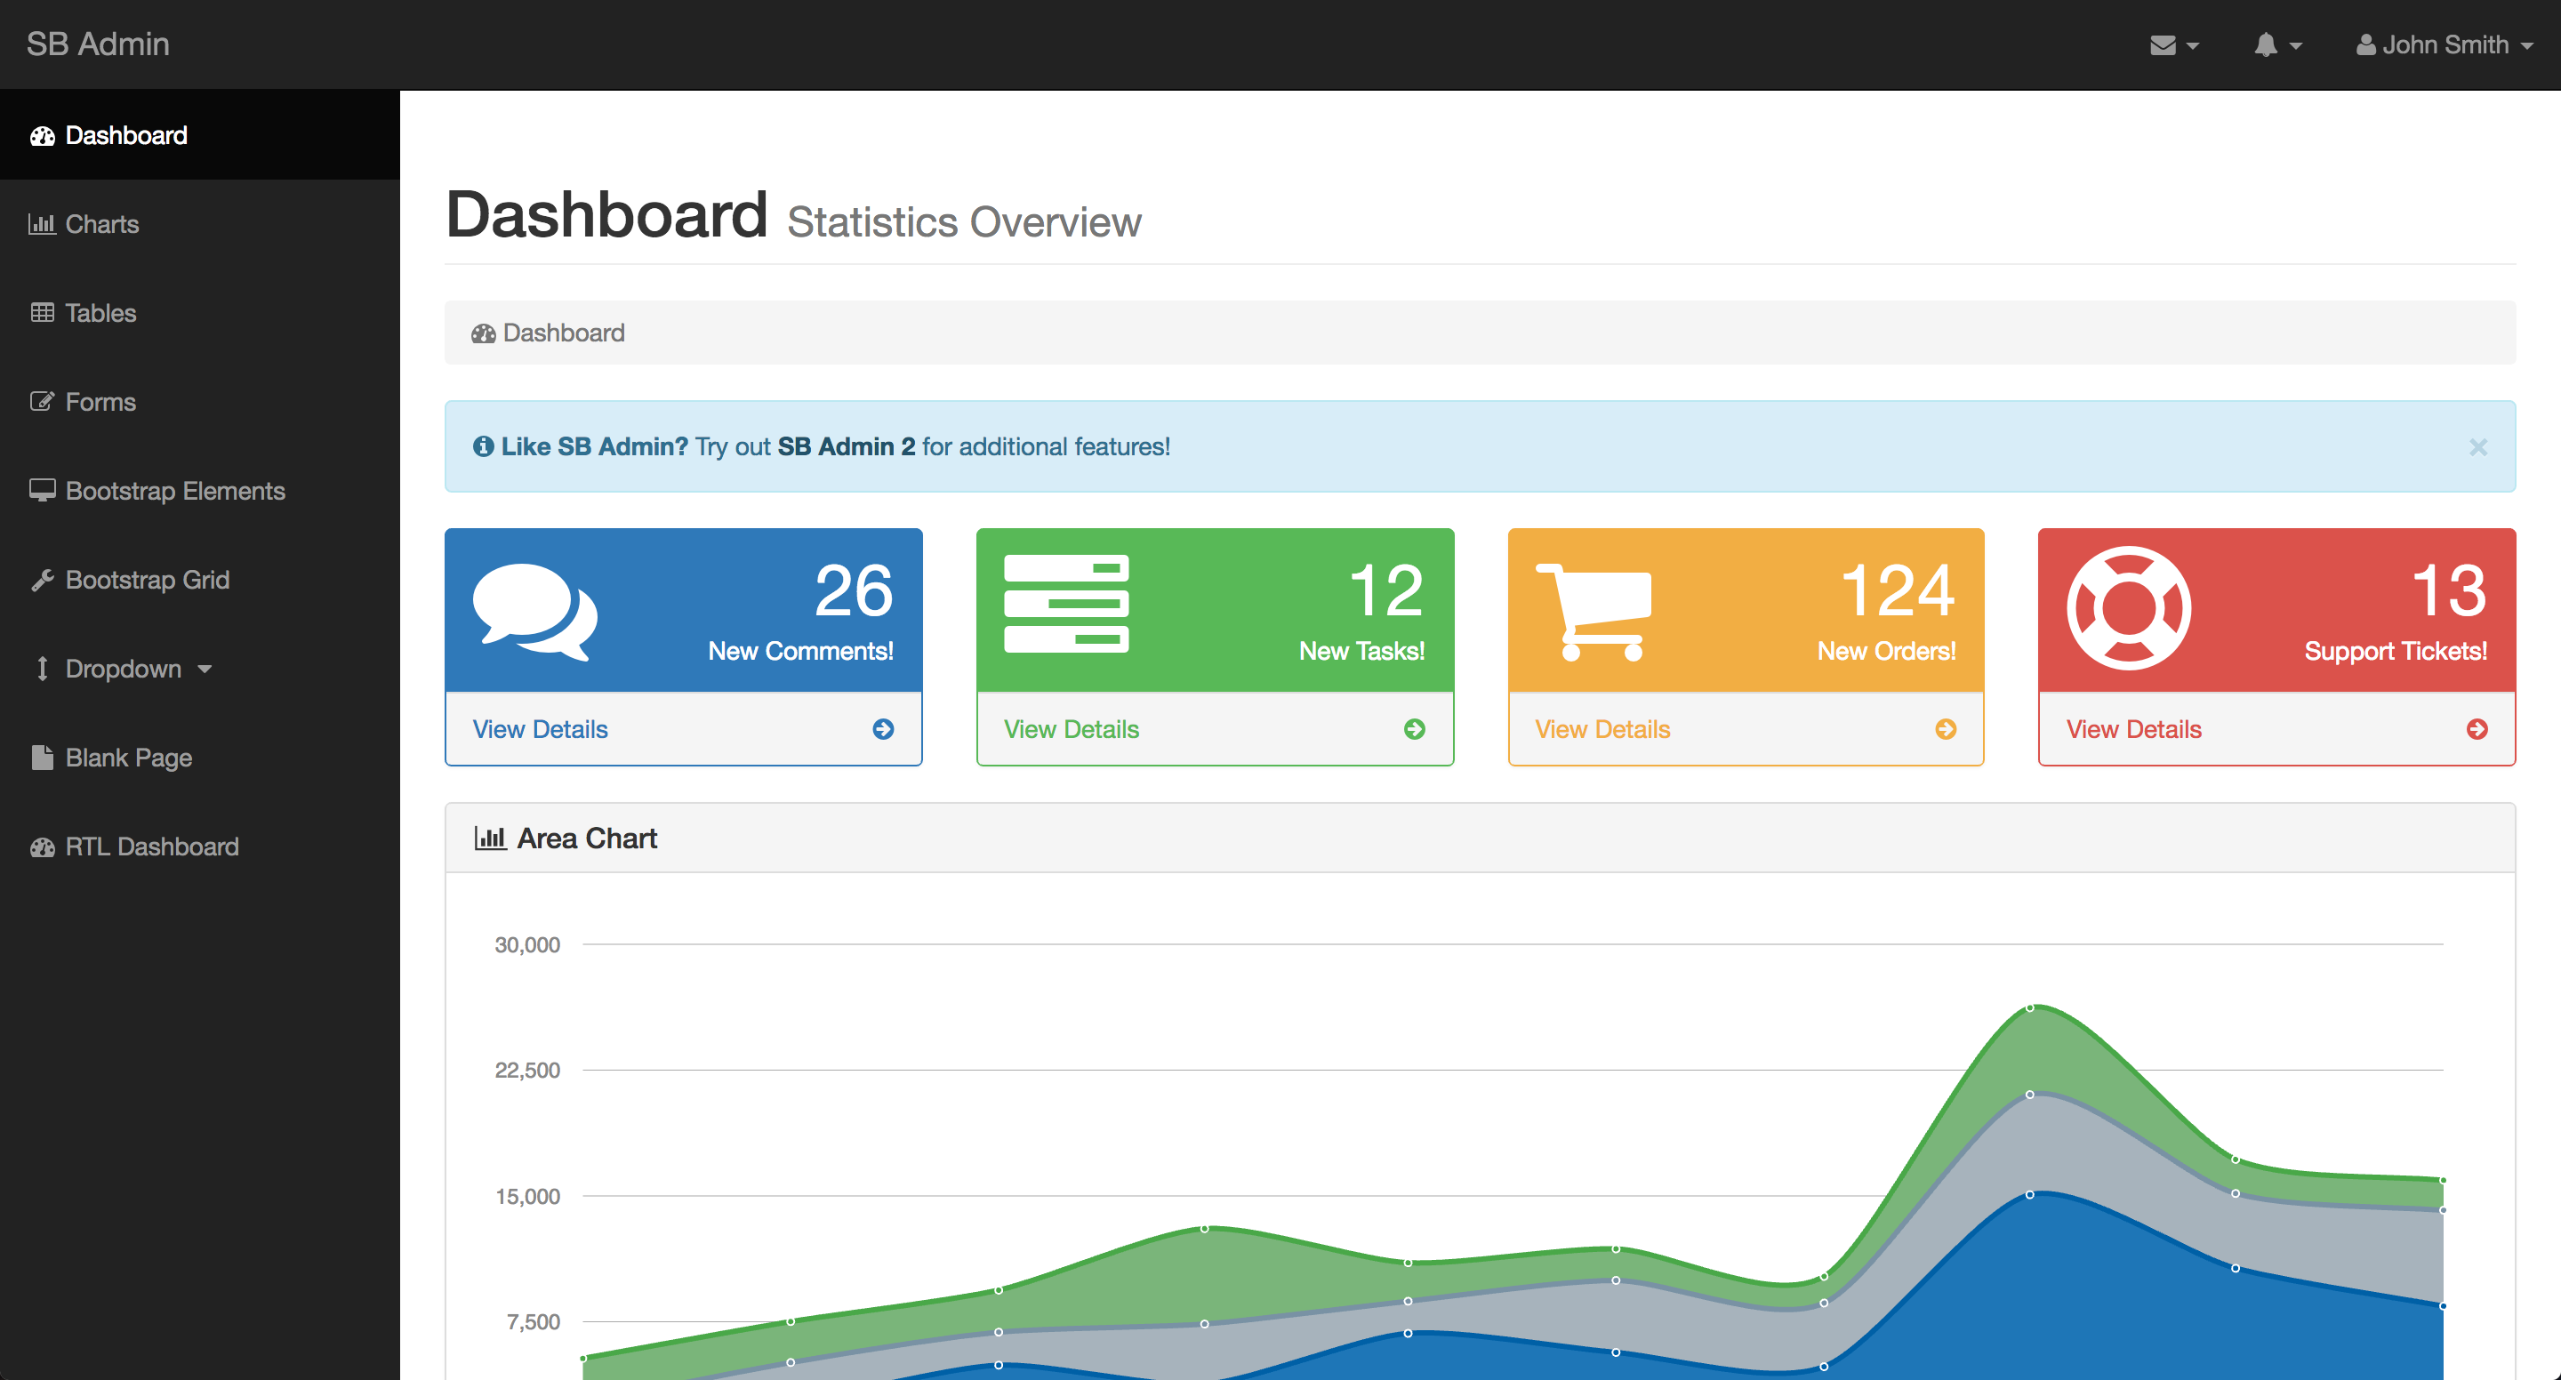View Details of New Tasks
Image resolution: width=2561 pixels, height=1380 pixels.
(x=1215, y=729)
